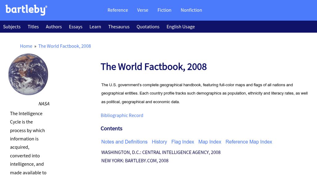Screen dimensions: 317x178
Task: Open the Map Index
Action: 210,142
